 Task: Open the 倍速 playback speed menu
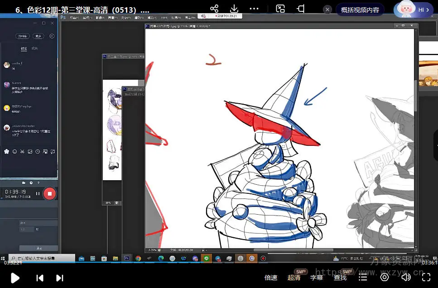point(271,278)
